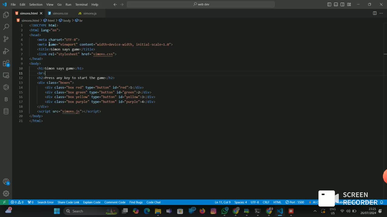The height and width of the screenshot is (217, 387).
Task: Open the Explorer view in activity bar
Action: [6, 15]
